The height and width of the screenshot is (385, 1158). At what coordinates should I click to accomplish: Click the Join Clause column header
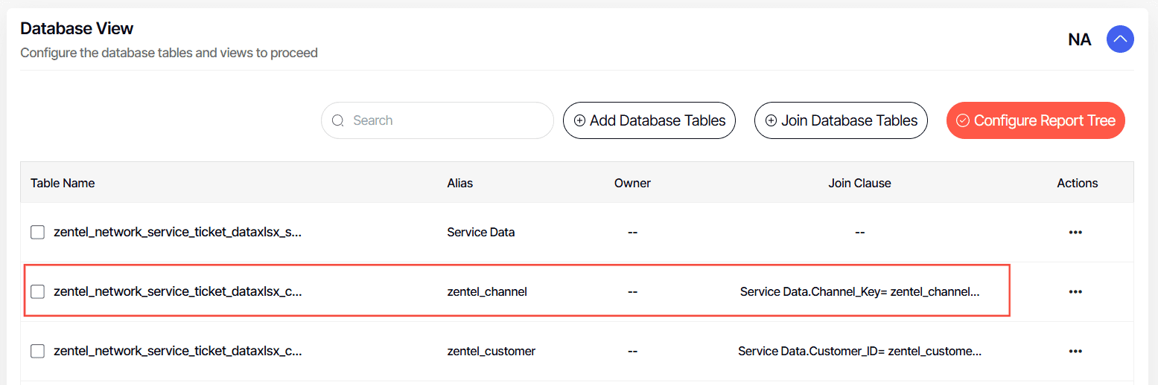[x=859, y=183]
